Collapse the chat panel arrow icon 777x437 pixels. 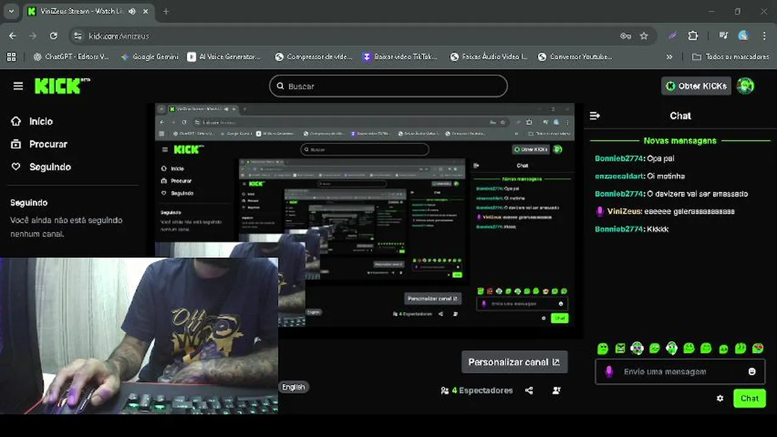(x=595, y=116)
